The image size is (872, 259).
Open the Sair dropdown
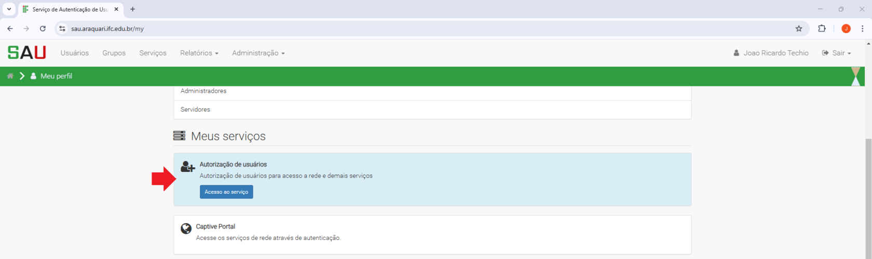pos(836,53)
